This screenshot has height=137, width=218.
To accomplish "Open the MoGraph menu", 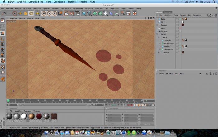I will click(99, 8).
